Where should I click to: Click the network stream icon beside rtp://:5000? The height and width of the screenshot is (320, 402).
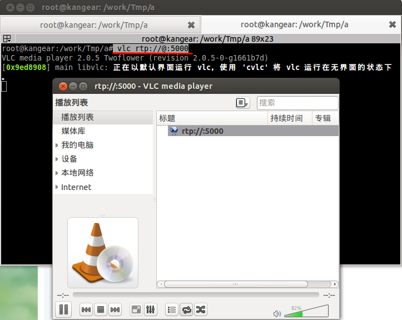pyautogui.click(x=174, y=131)
